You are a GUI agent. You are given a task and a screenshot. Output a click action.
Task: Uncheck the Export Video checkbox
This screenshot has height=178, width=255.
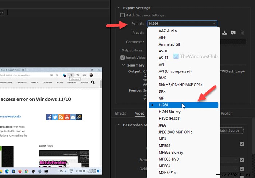[122, 58]
